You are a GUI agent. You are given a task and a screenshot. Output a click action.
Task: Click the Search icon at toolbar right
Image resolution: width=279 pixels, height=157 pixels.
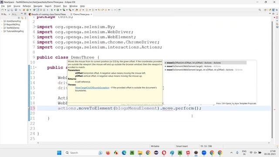tap(260, 10)
